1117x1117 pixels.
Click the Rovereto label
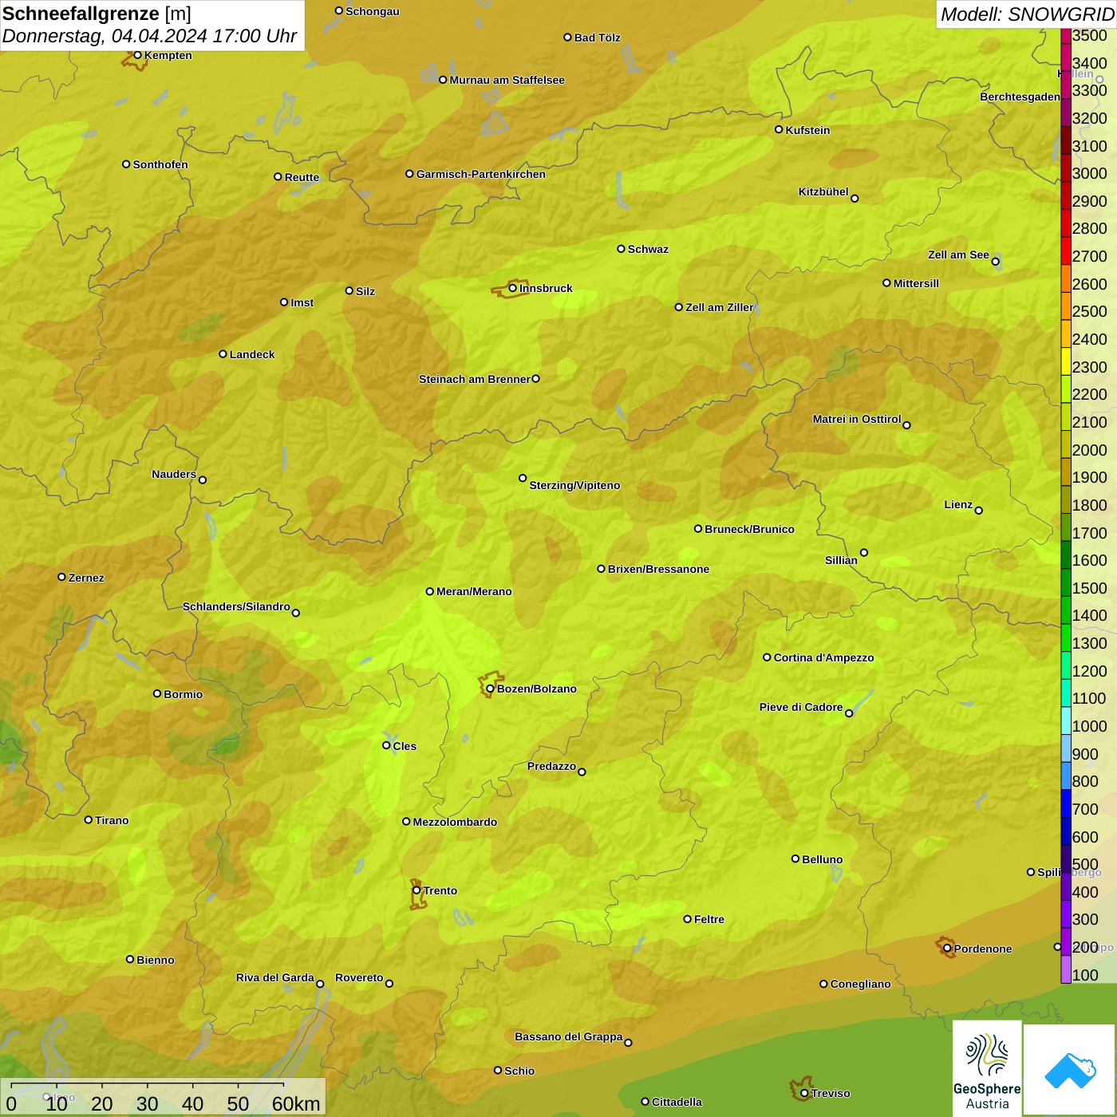pos(359,977)
